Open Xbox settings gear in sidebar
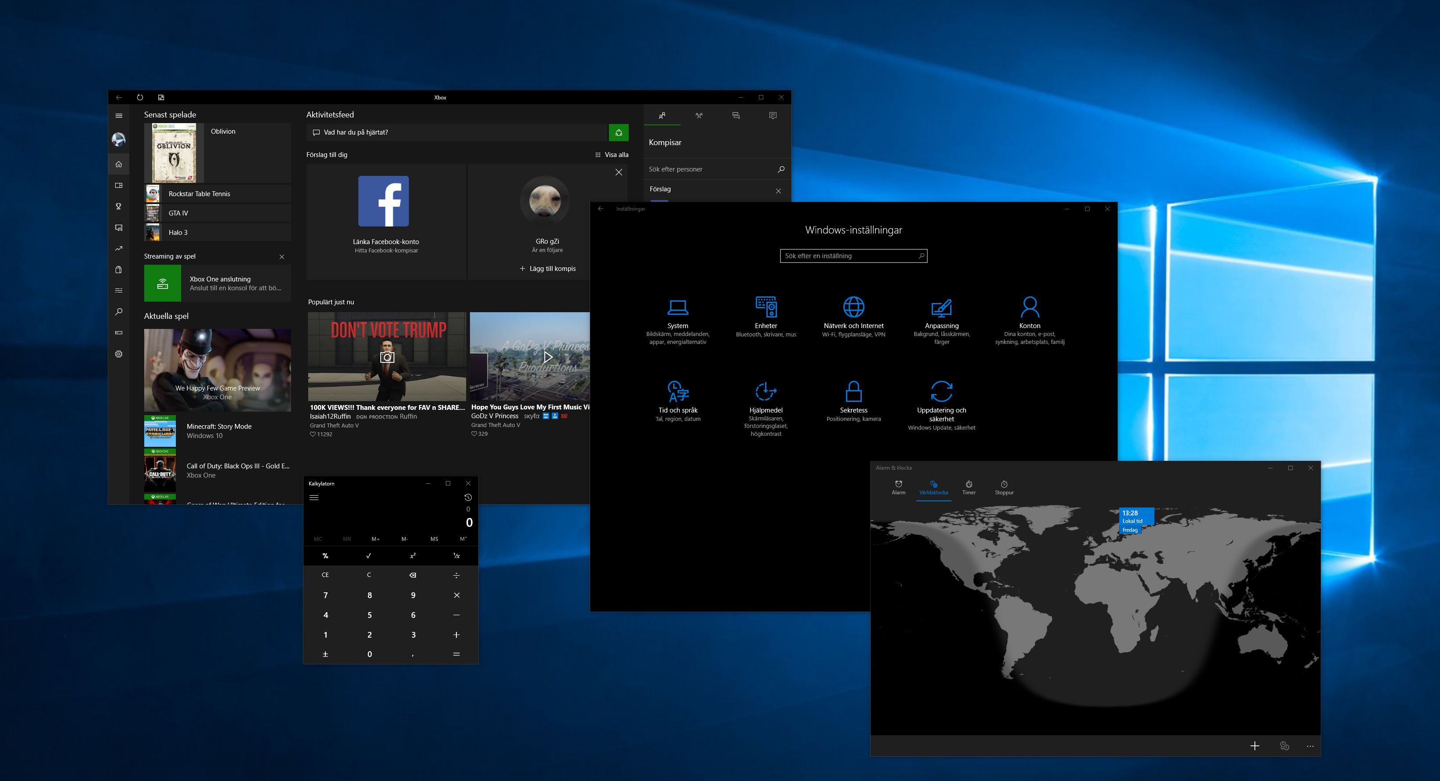Screen dimensions: 1440x781 point(119,354)
